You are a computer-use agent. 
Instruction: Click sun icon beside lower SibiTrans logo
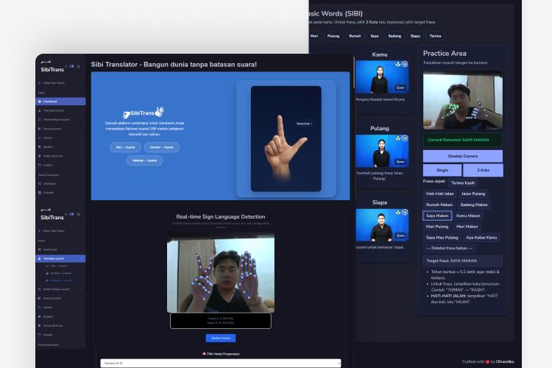66,214
